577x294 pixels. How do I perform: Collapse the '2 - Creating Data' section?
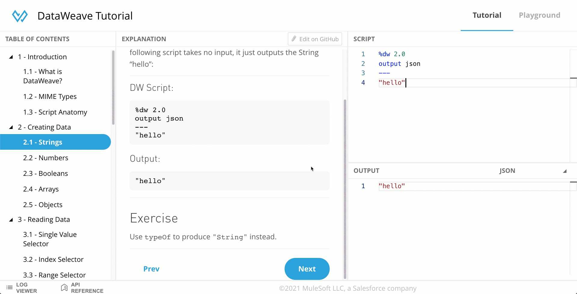(11, 127)
